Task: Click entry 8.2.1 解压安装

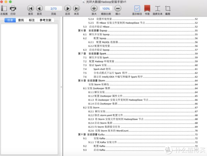Action: pos(143,111)
